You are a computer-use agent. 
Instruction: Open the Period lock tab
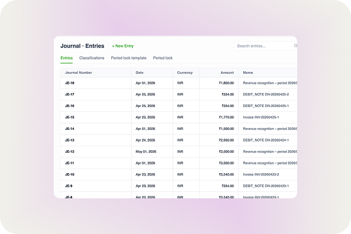tap(163, 58)
